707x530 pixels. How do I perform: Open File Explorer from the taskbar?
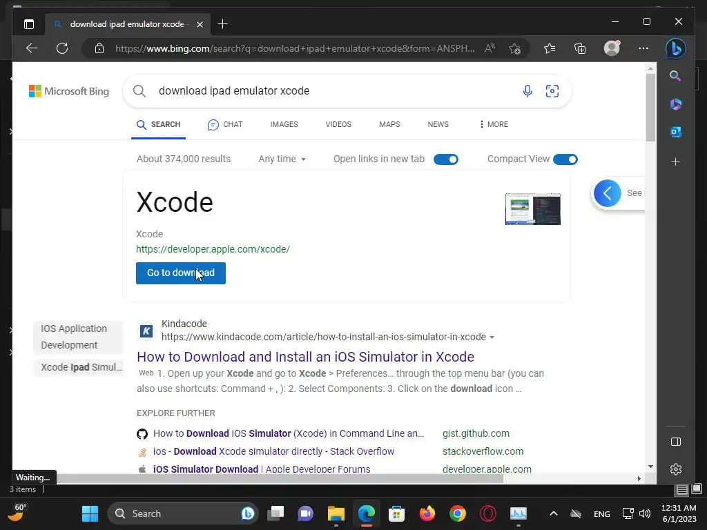pyautogui.click(x=336, y=513)
